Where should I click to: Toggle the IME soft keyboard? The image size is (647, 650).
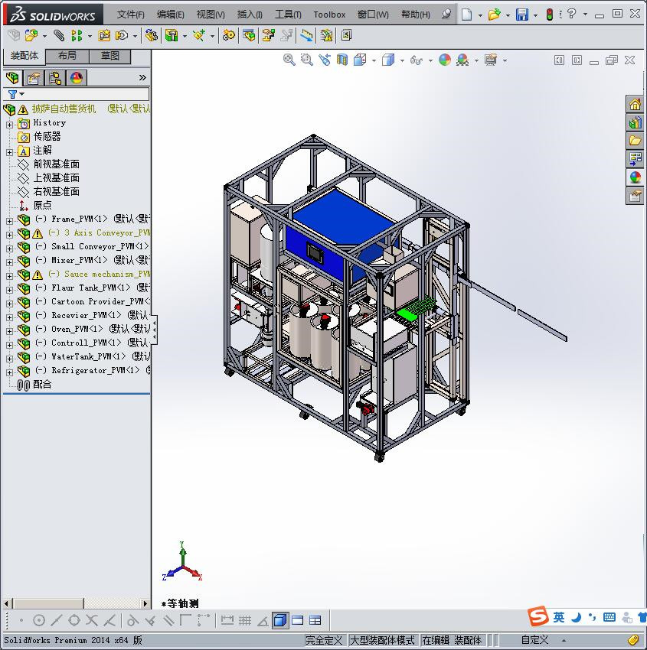click(609, 617)
